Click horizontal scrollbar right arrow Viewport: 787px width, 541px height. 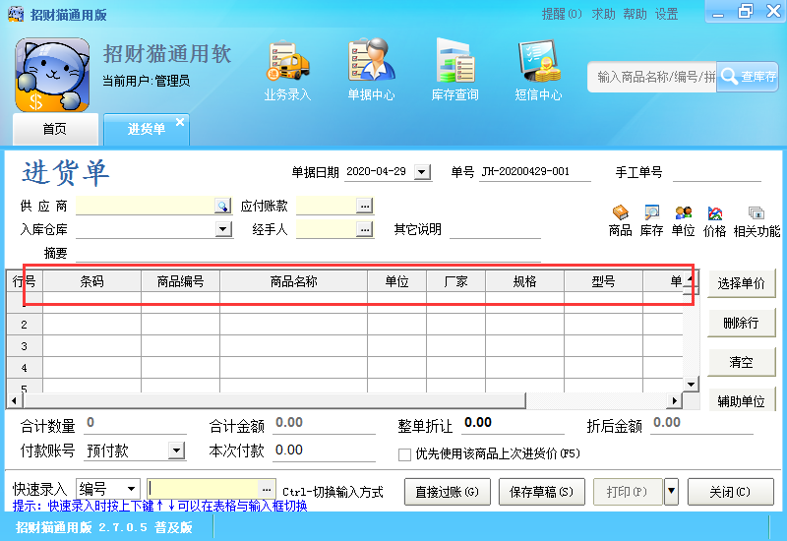tap(675, 401)
